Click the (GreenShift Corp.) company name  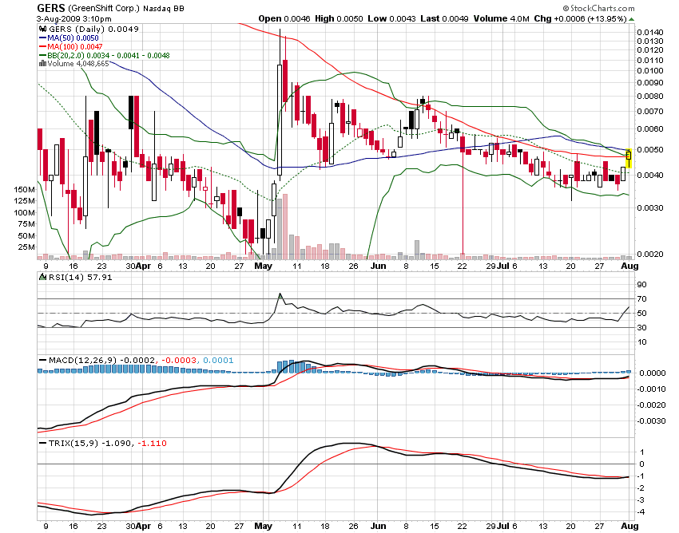click(x=104, y=8)
